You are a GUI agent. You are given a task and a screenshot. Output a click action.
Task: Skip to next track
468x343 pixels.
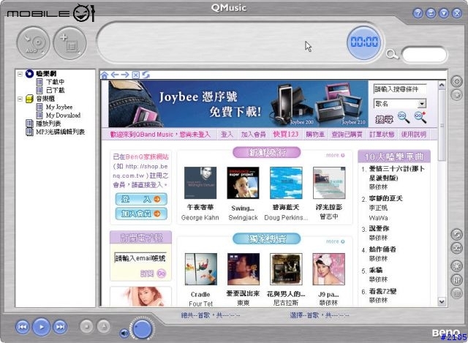(x=60, y=327)
